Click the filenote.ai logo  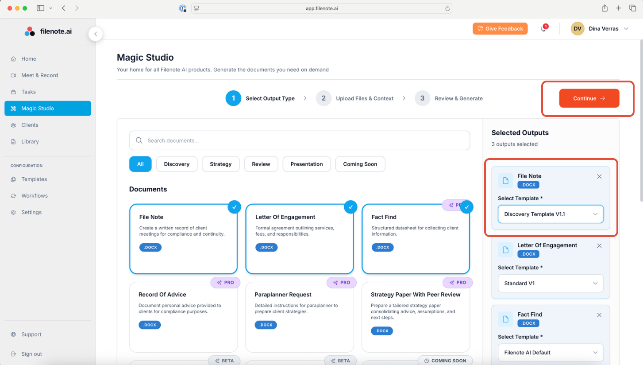click(48, 31)
